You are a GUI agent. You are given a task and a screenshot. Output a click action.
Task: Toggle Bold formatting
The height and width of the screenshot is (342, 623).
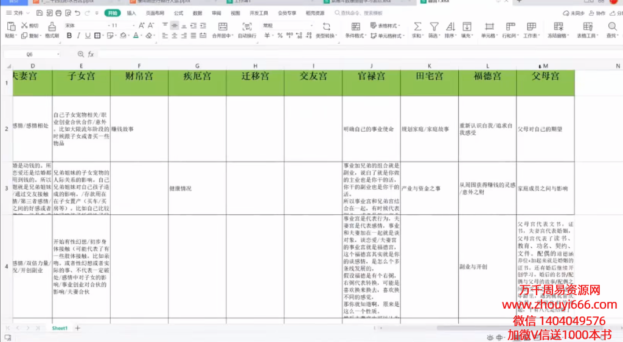pos(69,36)
